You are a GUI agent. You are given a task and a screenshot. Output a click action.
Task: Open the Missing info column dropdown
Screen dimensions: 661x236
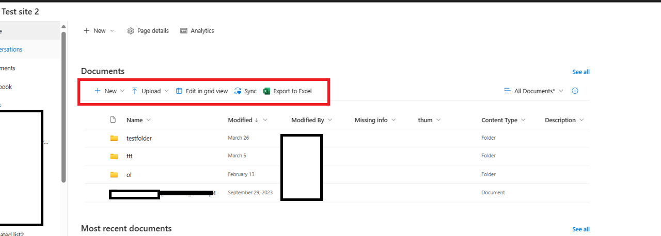tap(394, 120)
